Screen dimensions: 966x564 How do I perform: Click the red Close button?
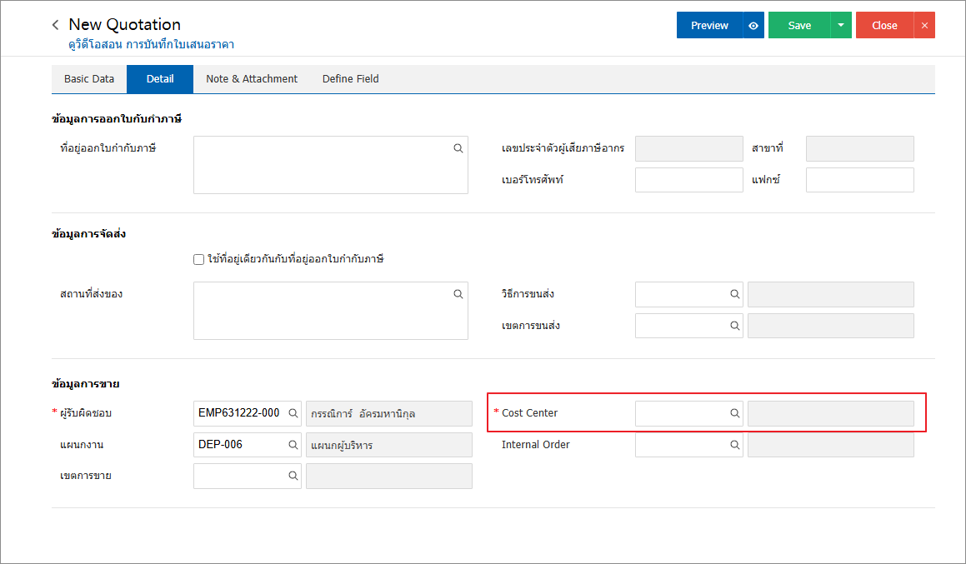pyautogui.click(x=884, y=26)
